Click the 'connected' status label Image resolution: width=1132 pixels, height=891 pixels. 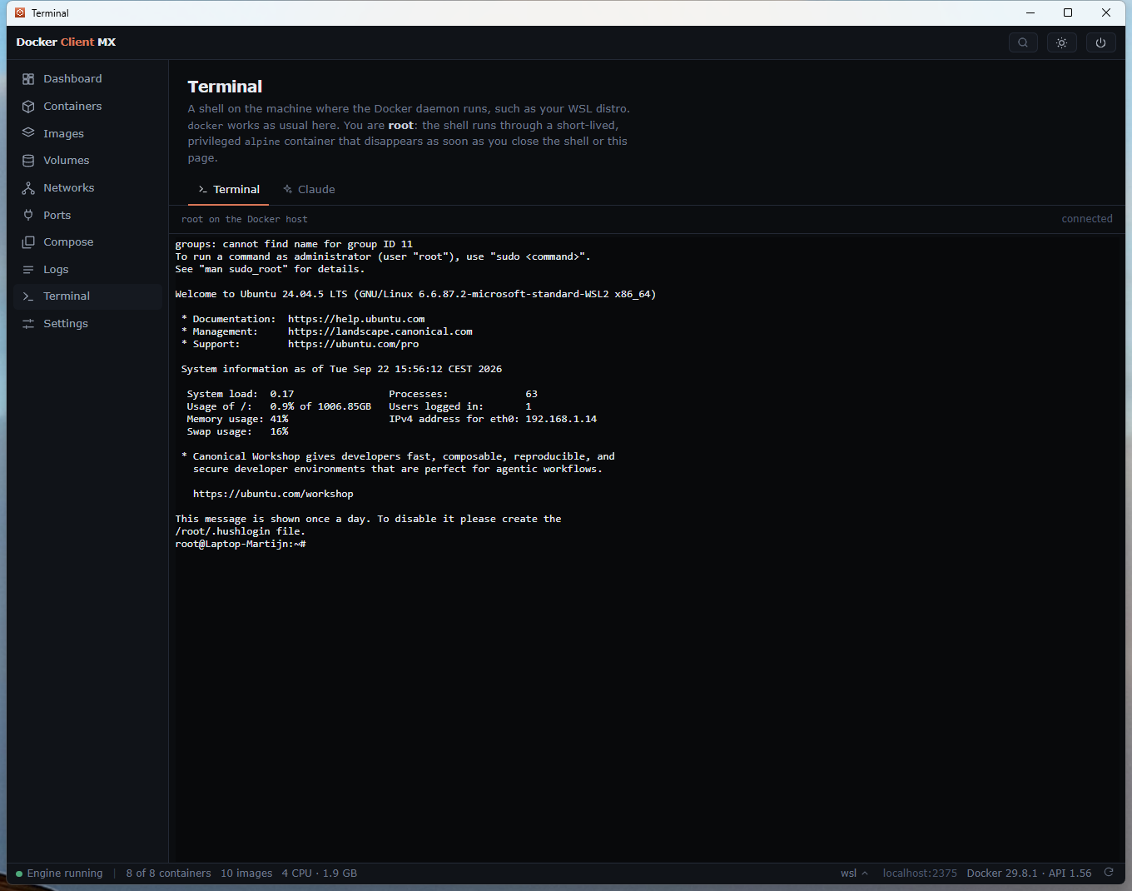click(1087, 219)
